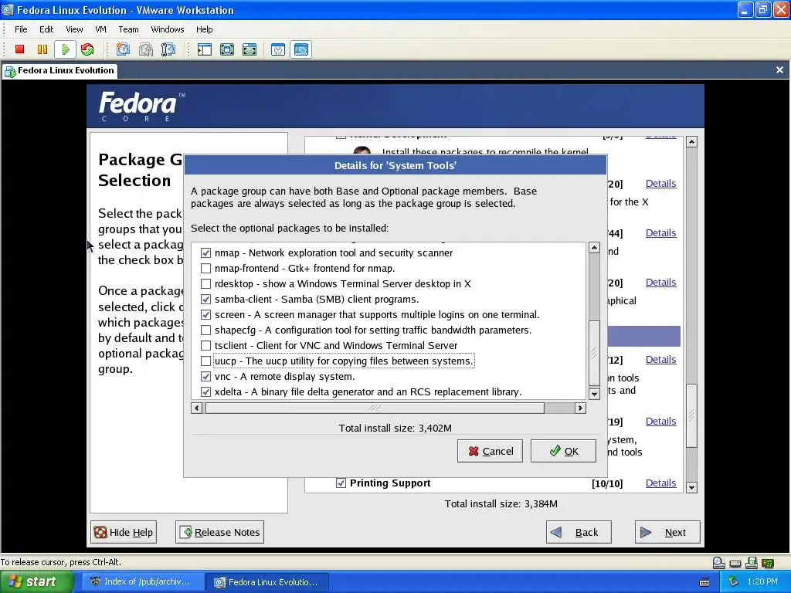Screen dimensions: 791x593
Task: Toggle the sidebar view icon
Action: [x=204, y=49]
